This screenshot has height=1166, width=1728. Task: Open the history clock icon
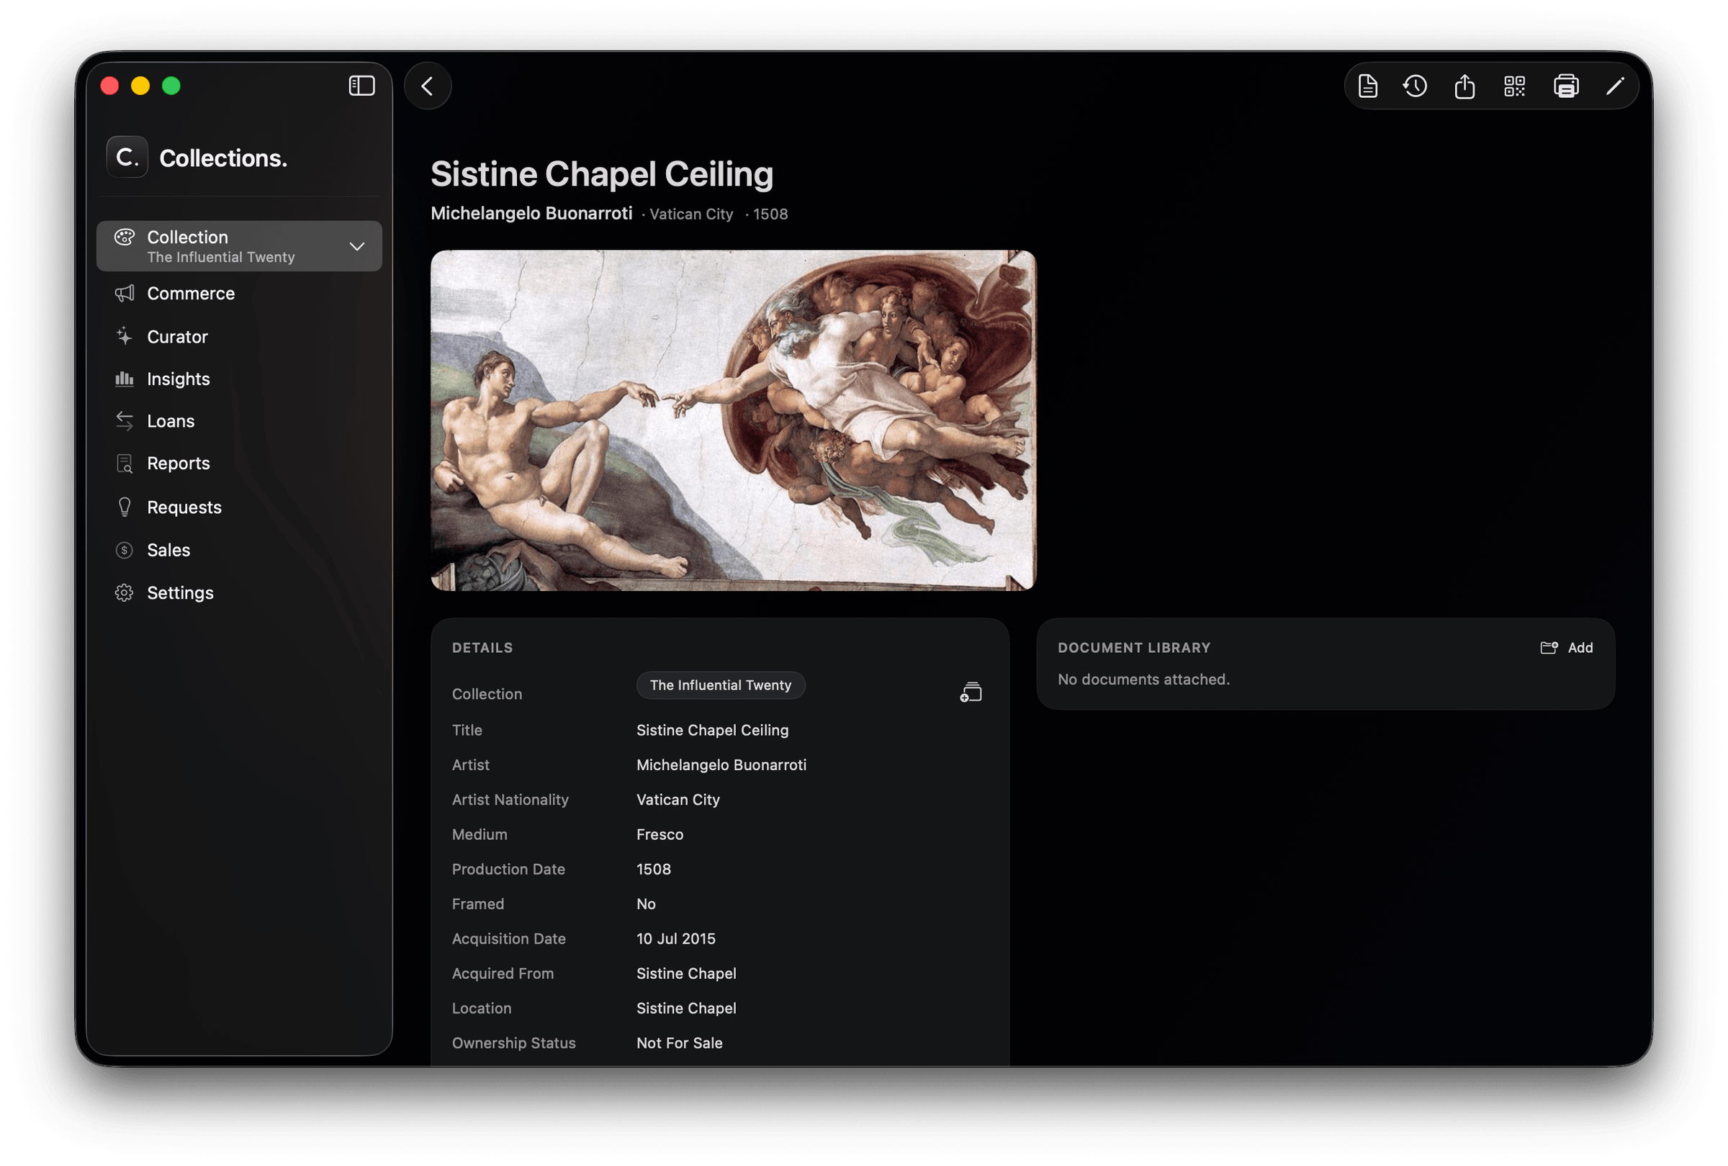pos(1415,86)
